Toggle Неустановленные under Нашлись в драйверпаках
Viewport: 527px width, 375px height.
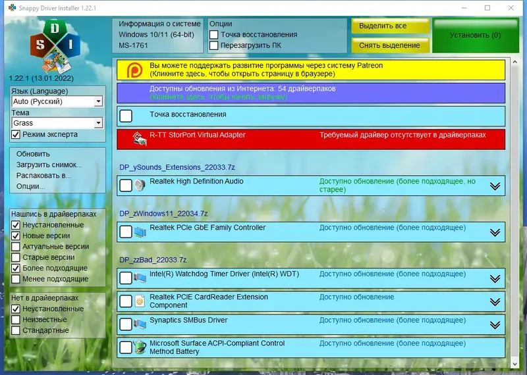pos(15,225)
